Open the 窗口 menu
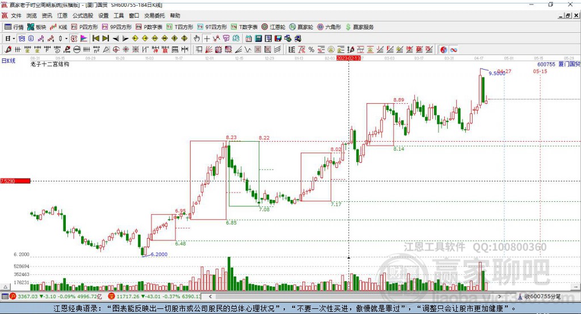 134,15
